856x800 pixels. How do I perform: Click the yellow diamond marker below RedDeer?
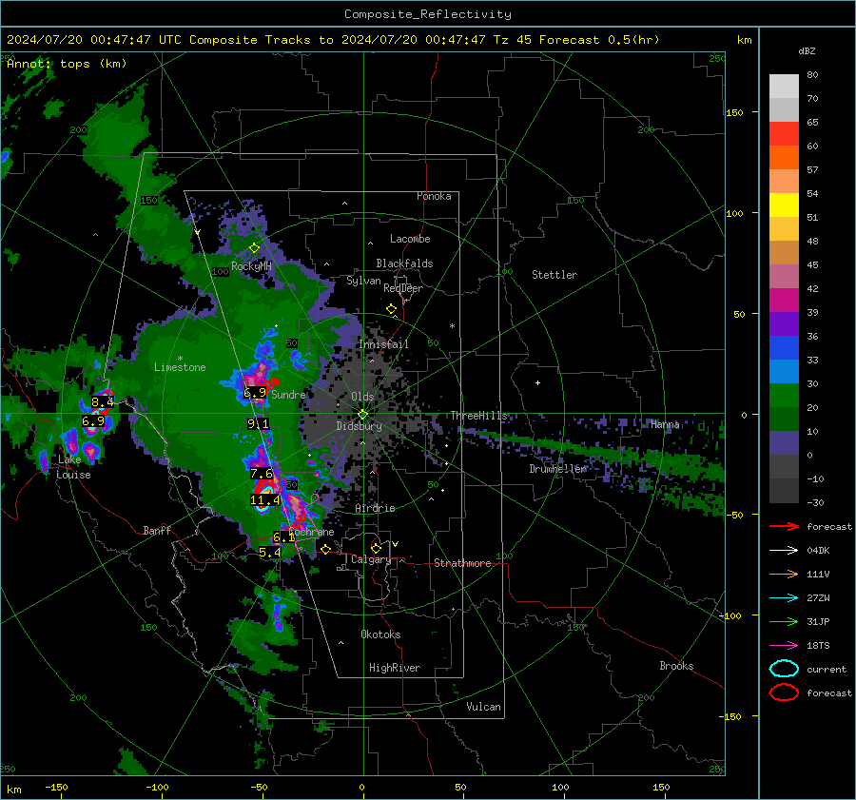coord(391,309)
